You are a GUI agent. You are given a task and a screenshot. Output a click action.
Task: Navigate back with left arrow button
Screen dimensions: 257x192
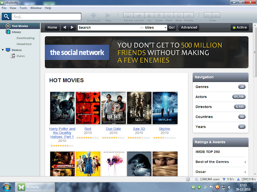tap(65, 28)
